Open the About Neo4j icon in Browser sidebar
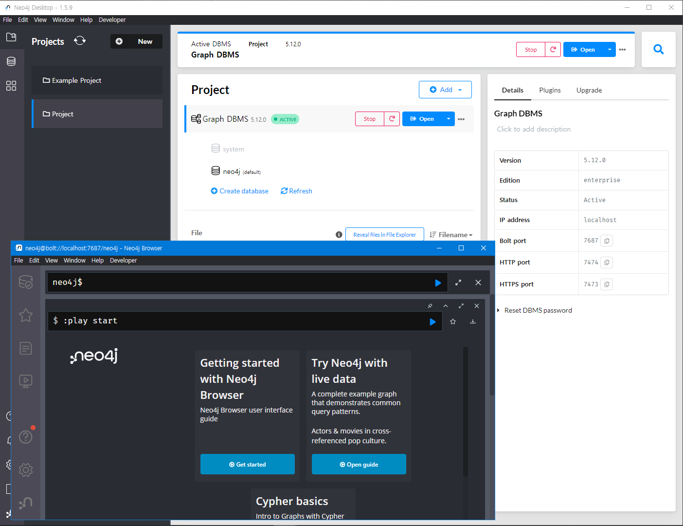Screen dimensions: 683x526 pos(26,503)
